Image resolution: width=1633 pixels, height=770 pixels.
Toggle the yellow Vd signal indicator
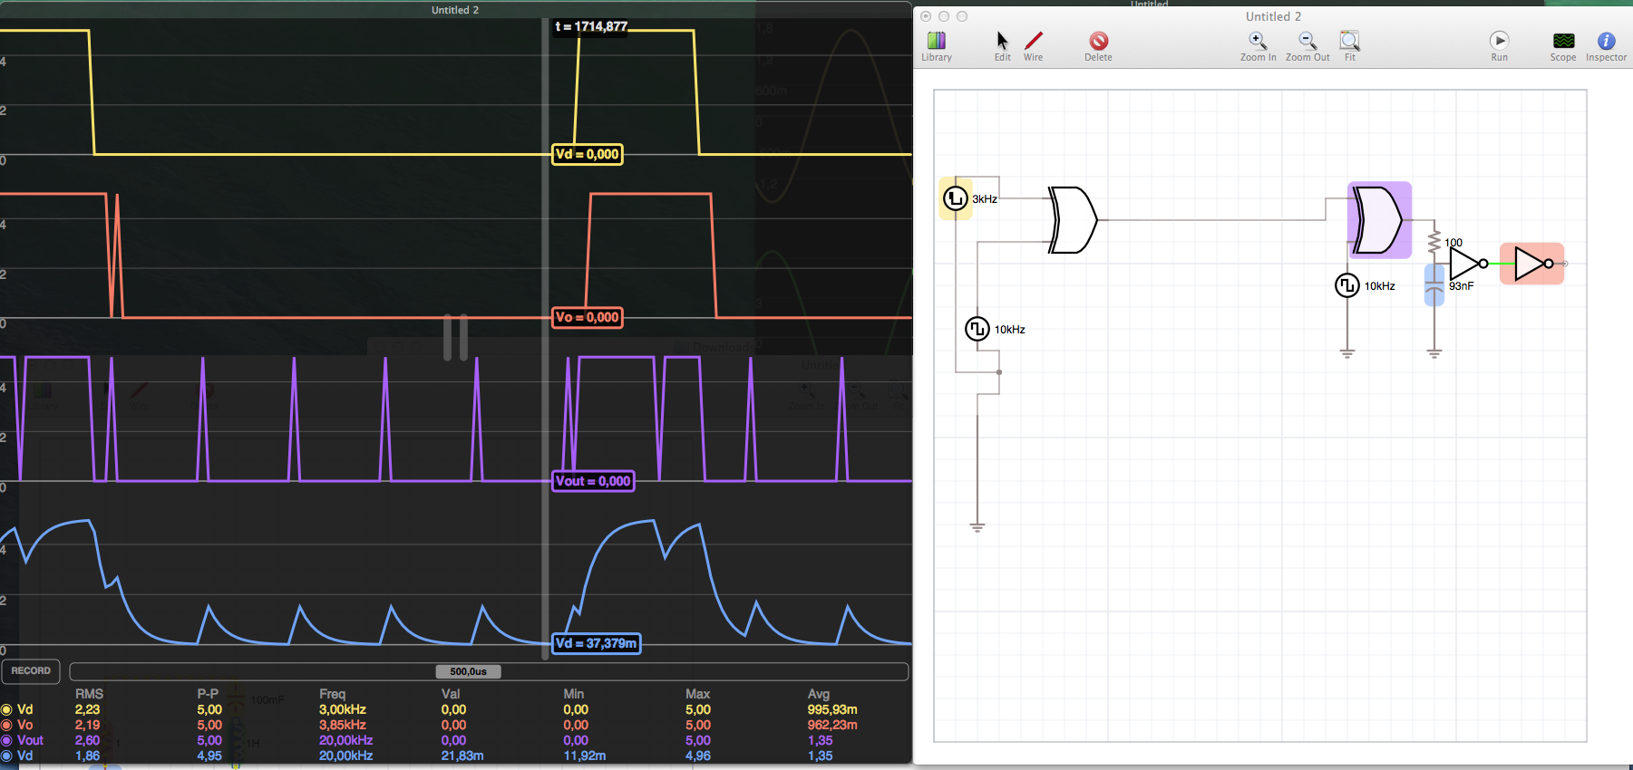click(7, 710)
